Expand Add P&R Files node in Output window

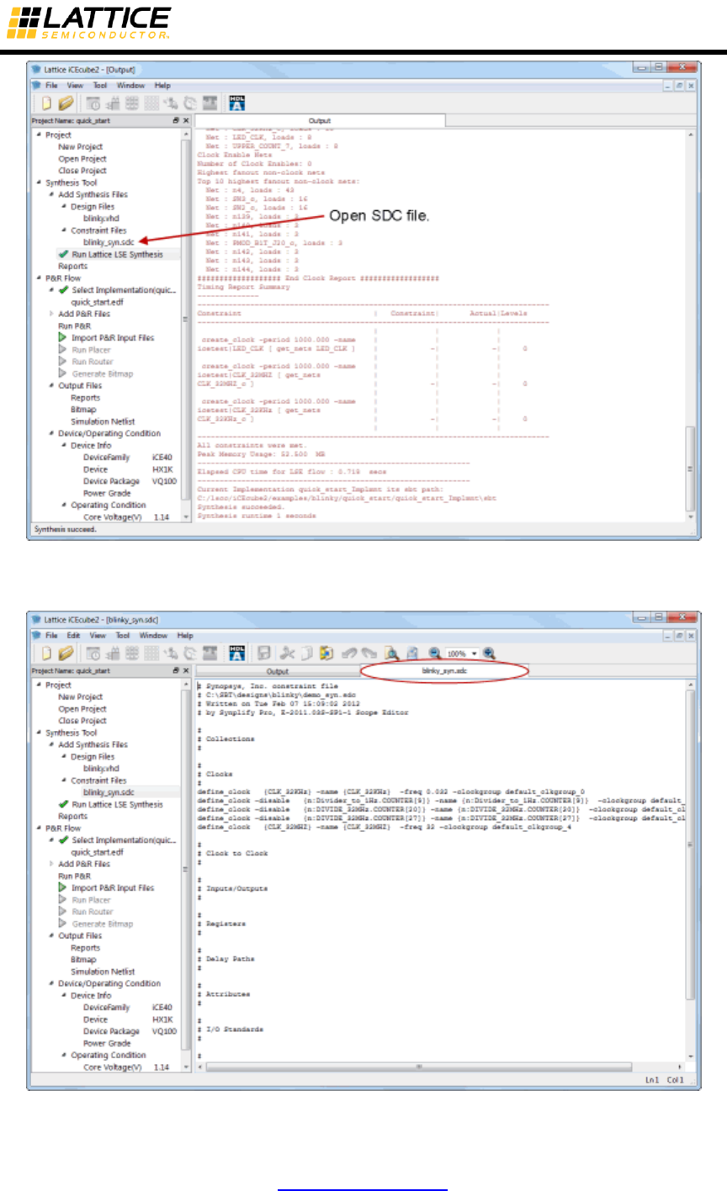(51, 314)
